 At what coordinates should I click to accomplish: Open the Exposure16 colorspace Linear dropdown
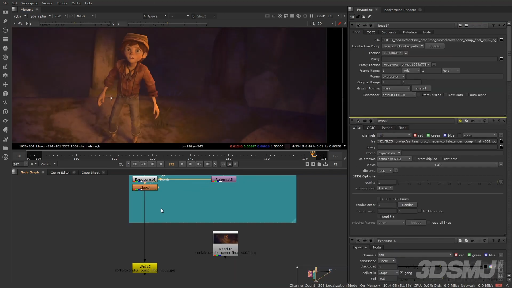tap(386, 261)
